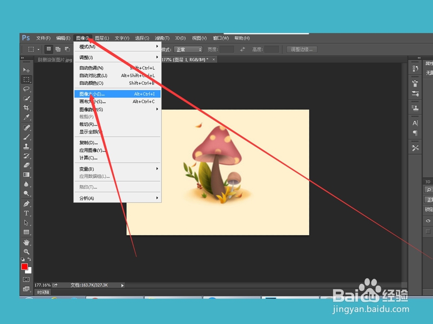Choose New Selection mode button

pos(48,49)
